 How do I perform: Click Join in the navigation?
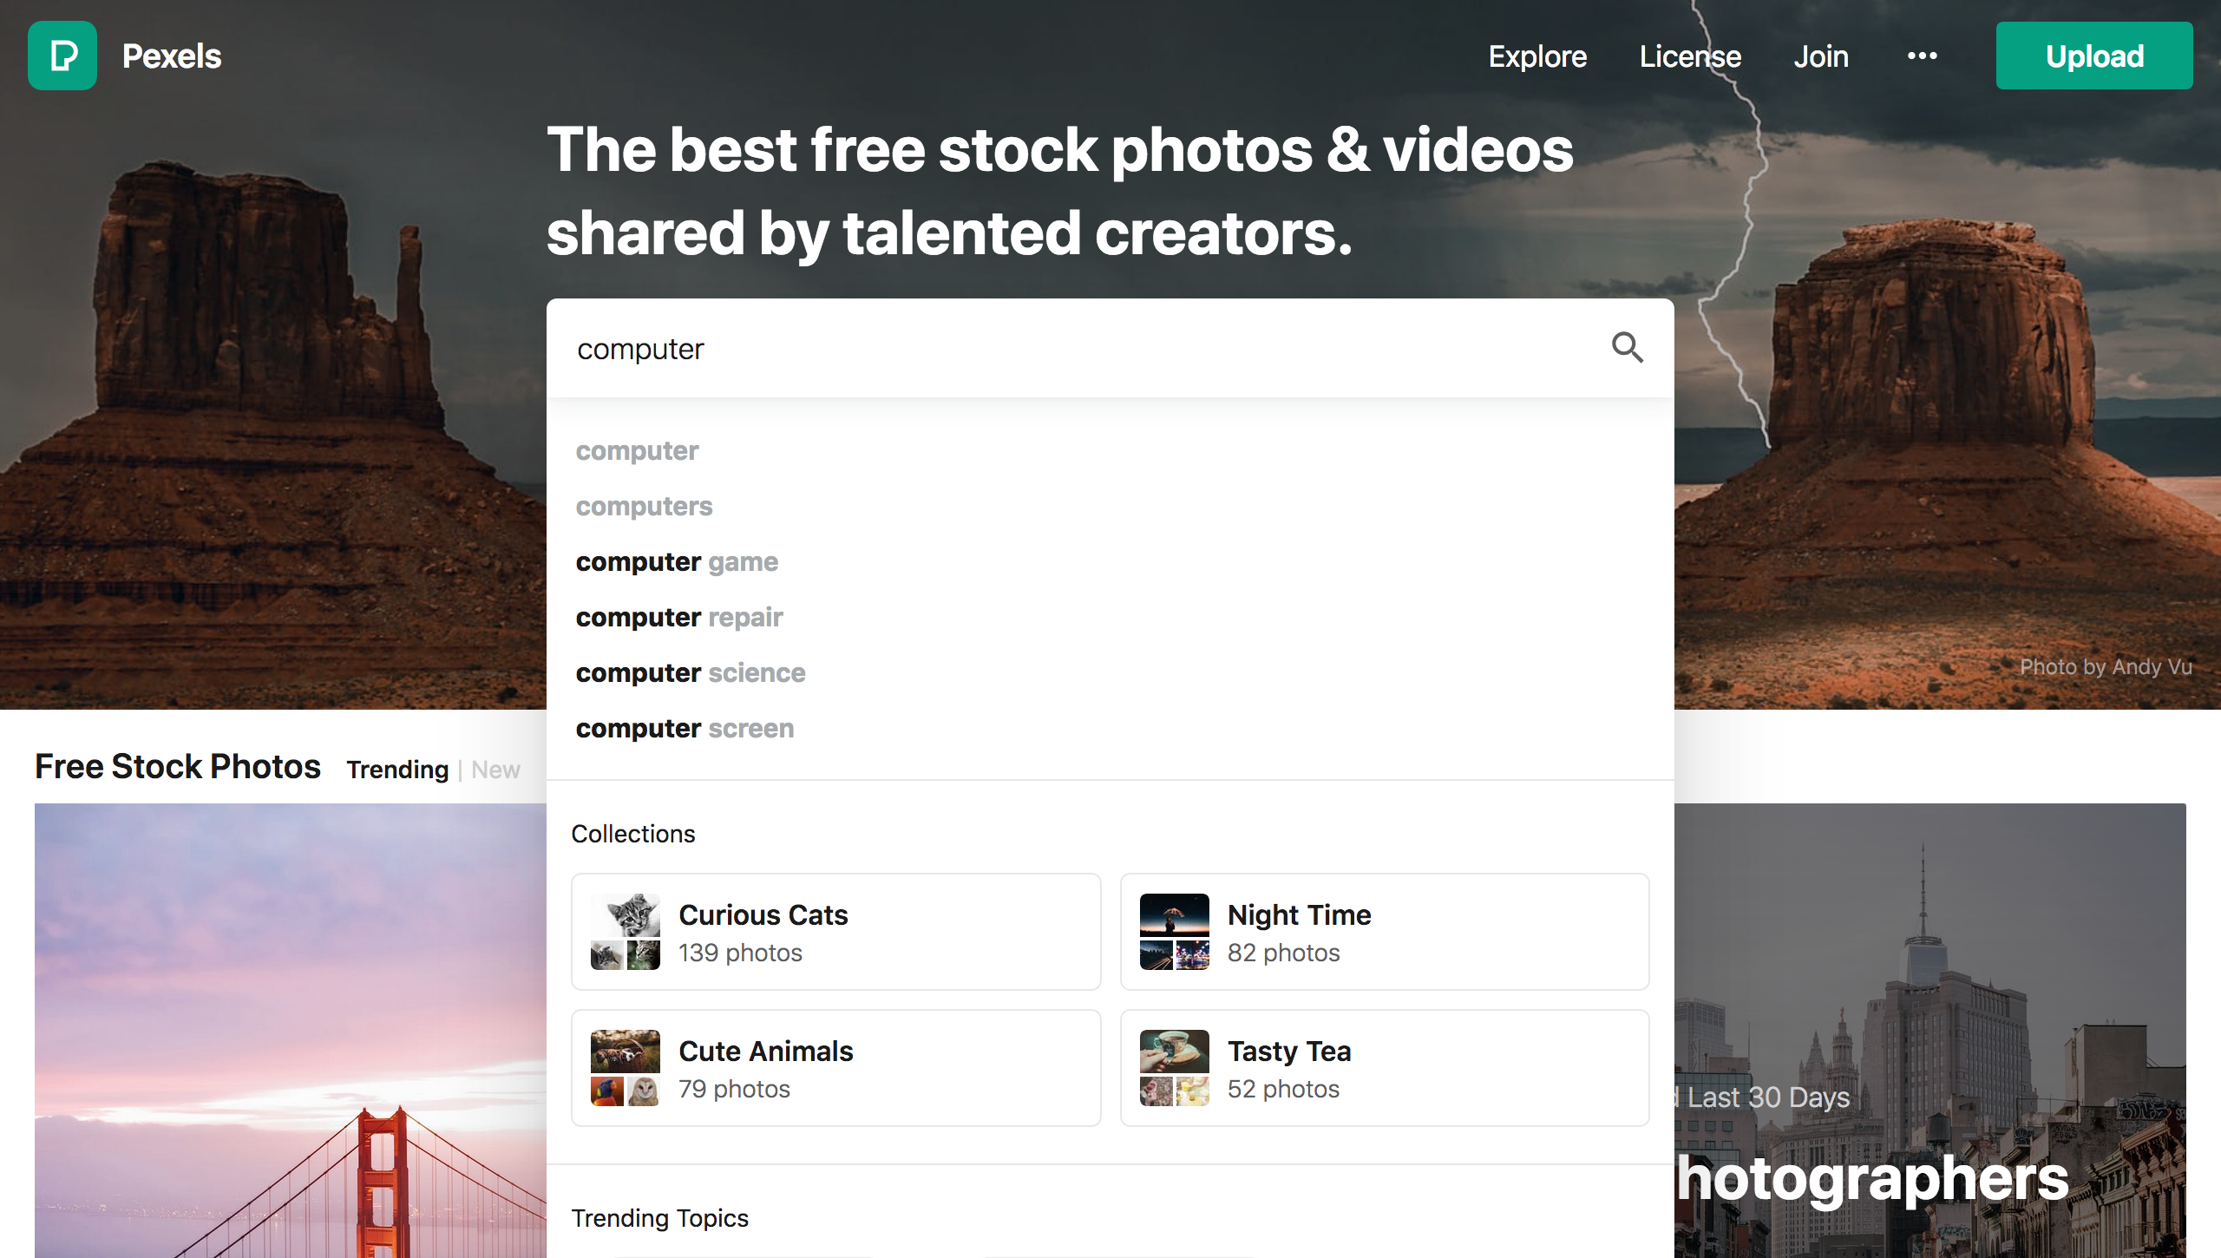[1821, 56]
